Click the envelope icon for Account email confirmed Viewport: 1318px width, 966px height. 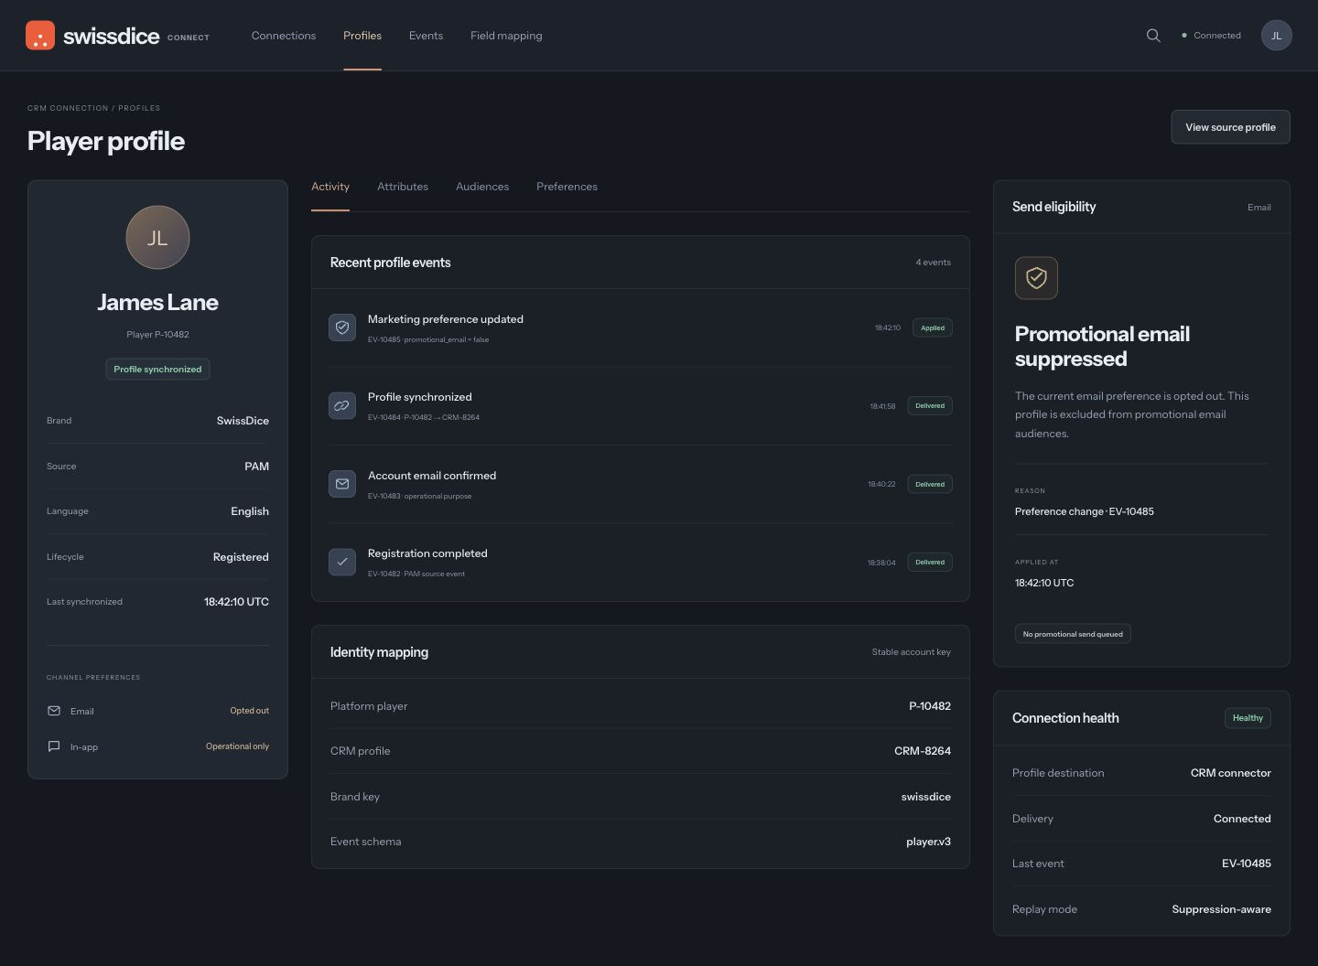click(x=342, y=484)
